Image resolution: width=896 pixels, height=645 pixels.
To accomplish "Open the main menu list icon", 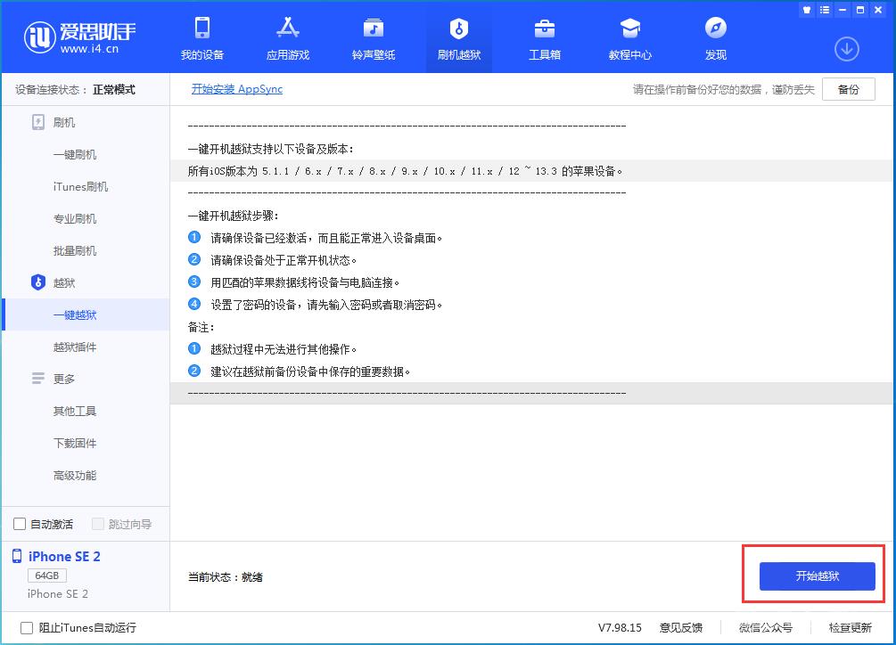I will [x=823, y=10].
